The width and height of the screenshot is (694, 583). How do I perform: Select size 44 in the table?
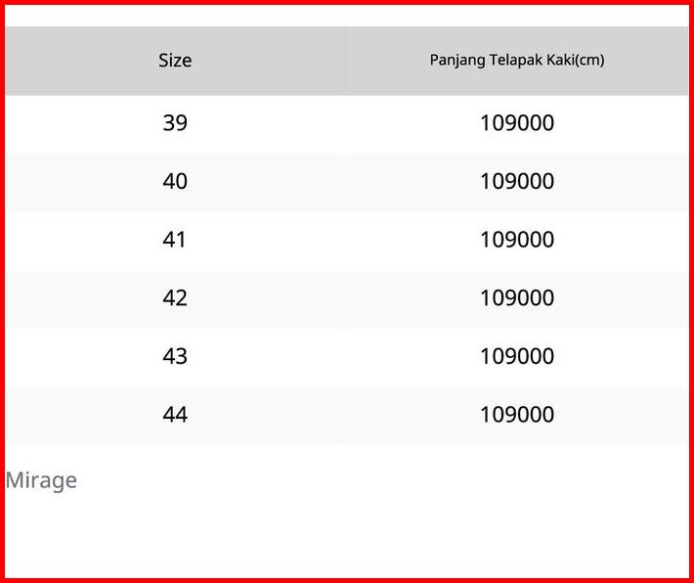point(175,415)
